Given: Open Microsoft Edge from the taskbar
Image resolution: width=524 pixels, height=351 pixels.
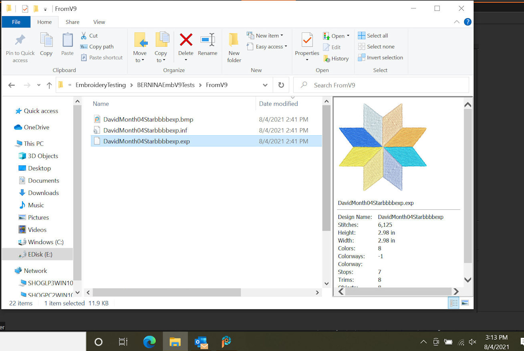Looking at the screenshot, I should point(149,342).
